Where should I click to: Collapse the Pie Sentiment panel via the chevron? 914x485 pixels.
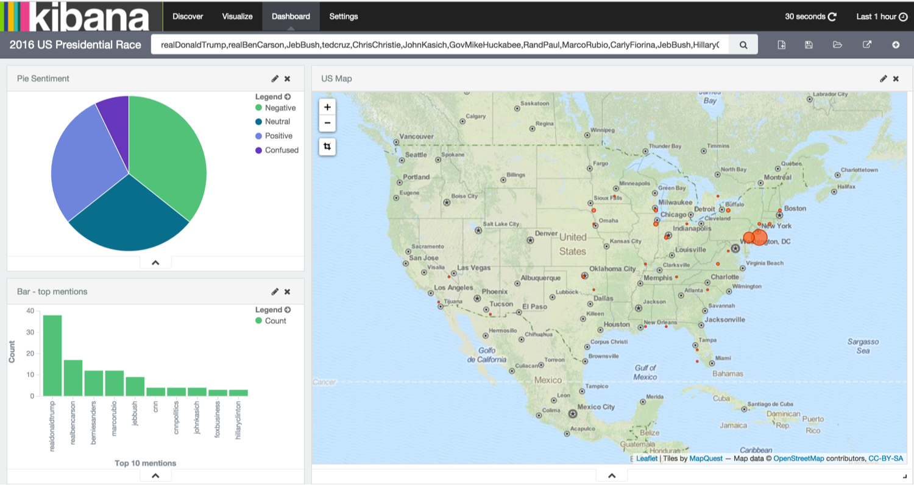pos(155,262)
